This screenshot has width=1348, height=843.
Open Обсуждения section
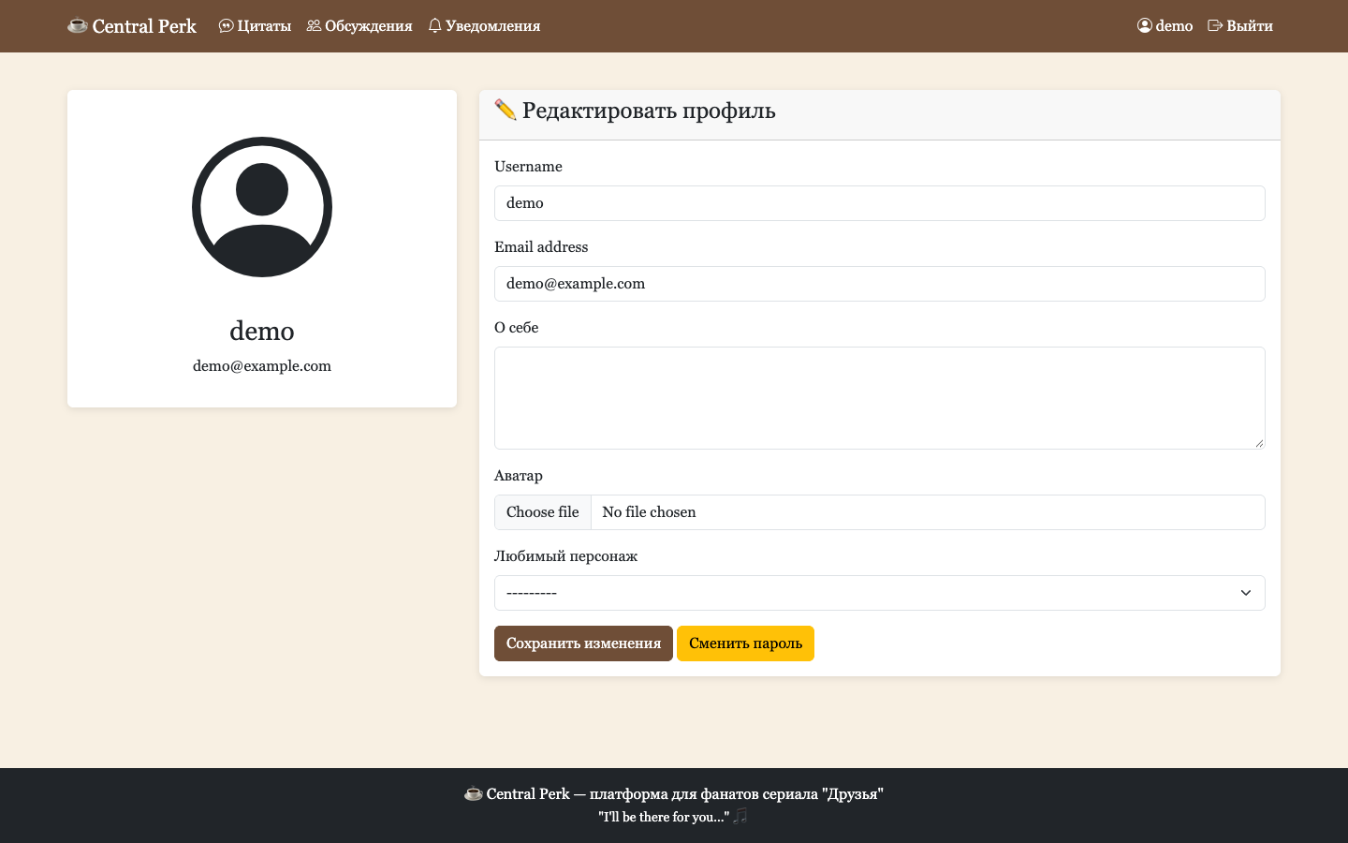tap(359, 26)
